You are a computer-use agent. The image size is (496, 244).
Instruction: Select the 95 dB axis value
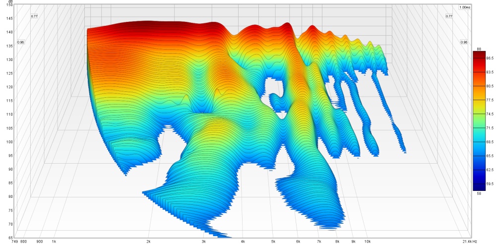point(10,155)
